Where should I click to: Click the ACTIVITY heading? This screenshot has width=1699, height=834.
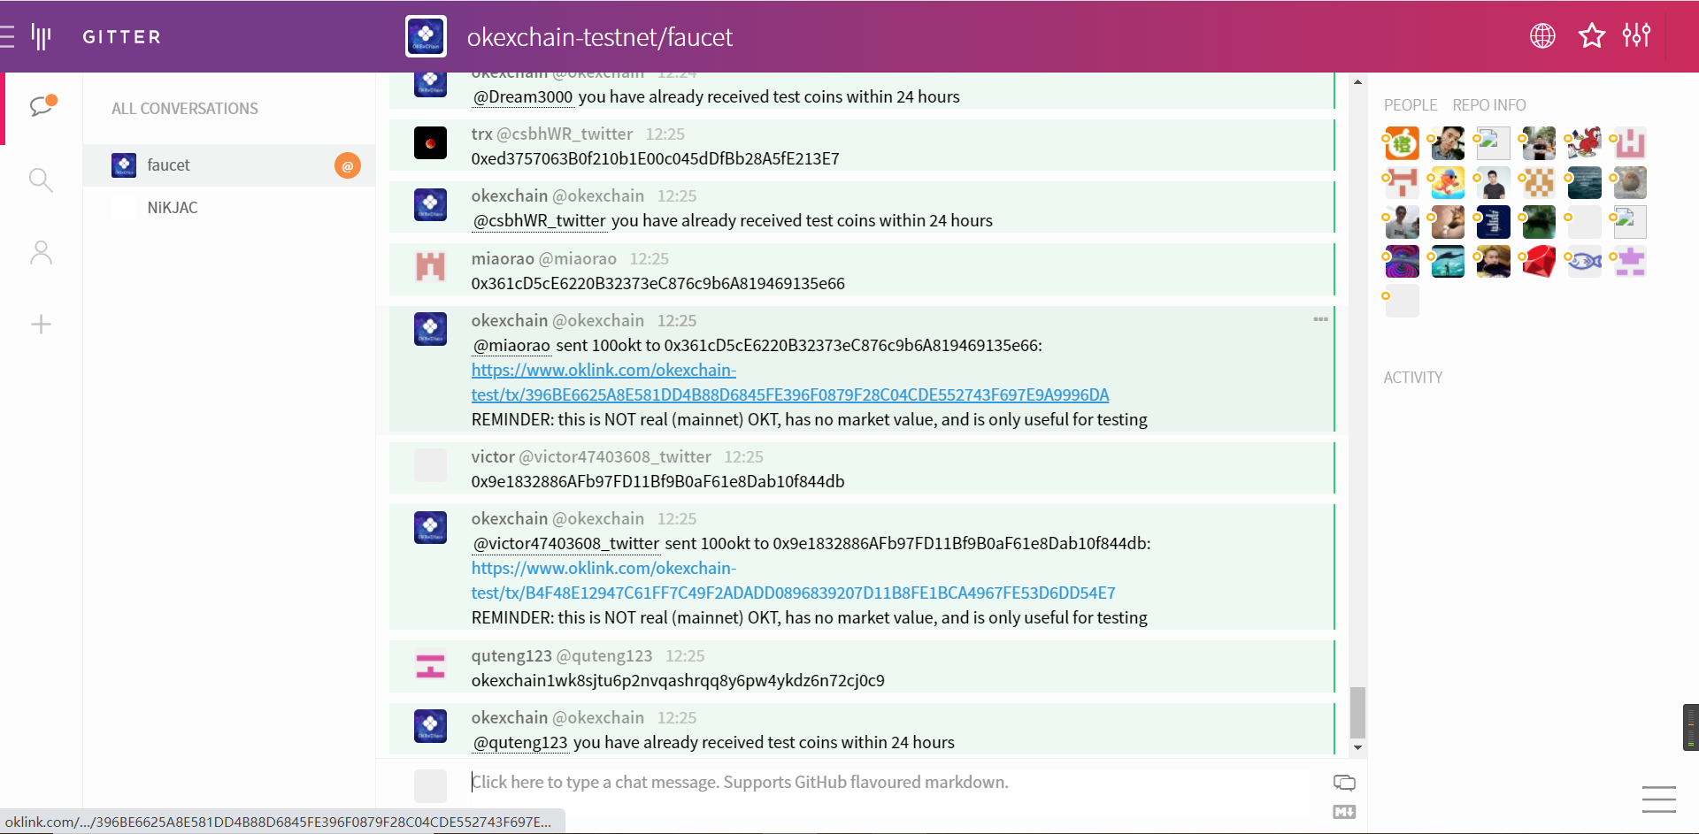[x=1412, y=378]
